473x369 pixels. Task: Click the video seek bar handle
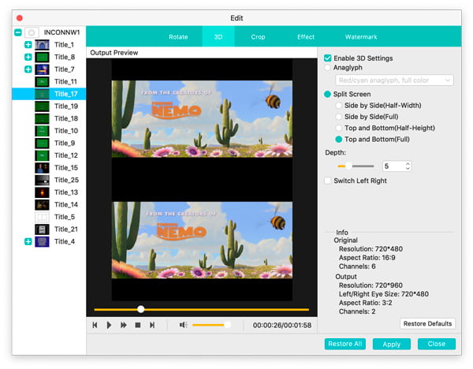click(141, 309)
